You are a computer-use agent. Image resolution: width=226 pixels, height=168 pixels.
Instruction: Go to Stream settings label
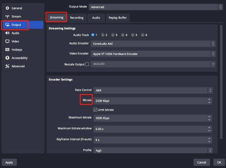16,16
